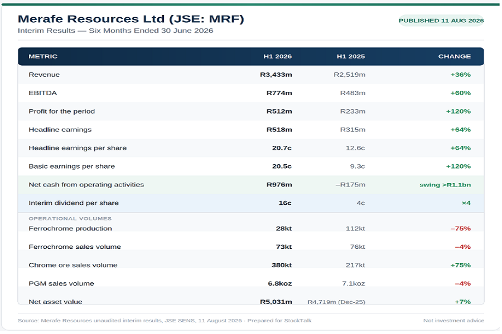Click the 4c dividend value

tap(361, 203)
